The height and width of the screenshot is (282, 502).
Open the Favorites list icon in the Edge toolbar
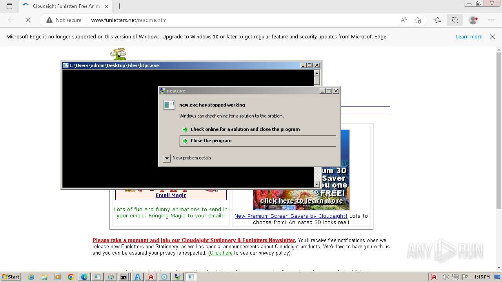[438, 20]
